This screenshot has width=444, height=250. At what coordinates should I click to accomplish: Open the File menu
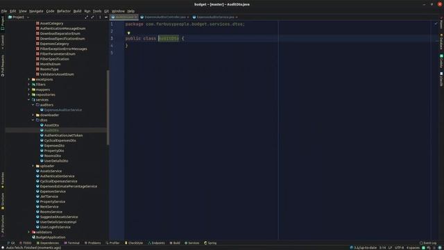point(4,11)
